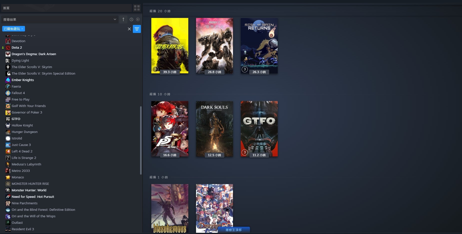Open the Risk of Rain Returns cover

(x=259, y=46)
